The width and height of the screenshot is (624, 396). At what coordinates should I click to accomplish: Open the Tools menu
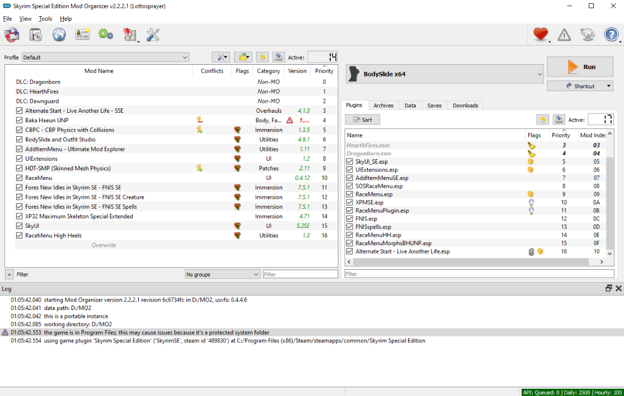coord(45,18)
